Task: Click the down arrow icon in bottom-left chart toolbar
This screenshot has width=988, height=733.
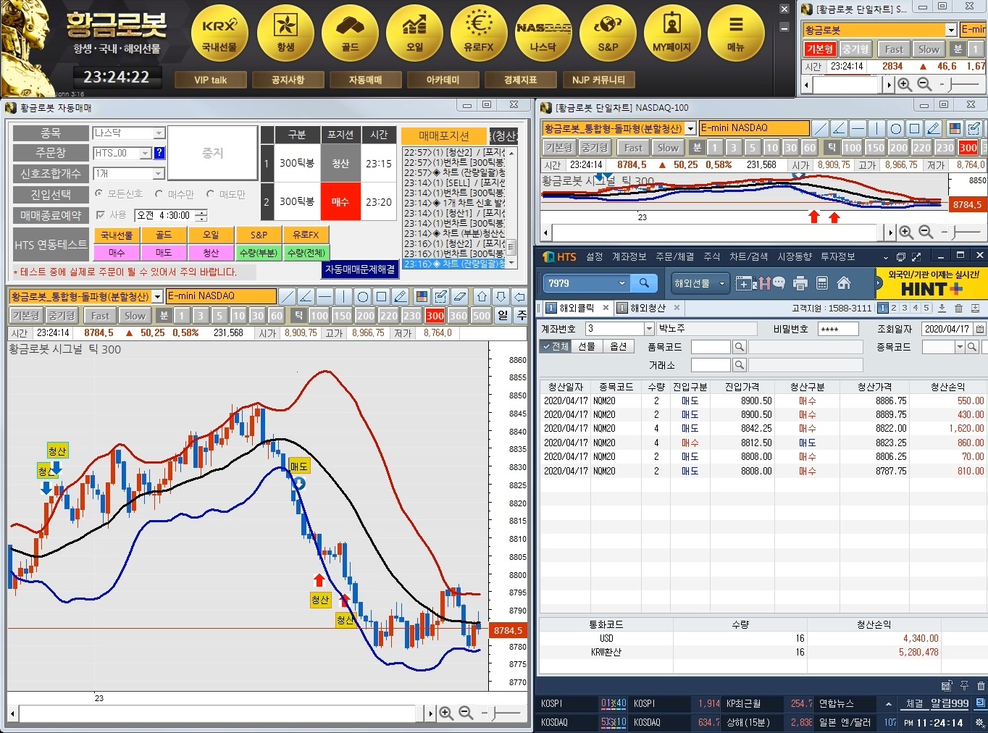Action: click(x=501, y=296)
